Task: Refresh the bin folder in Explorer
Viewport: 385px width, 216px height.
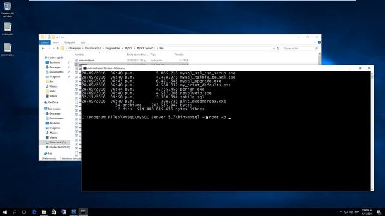Action: pyautogui.click(x=278, y=49)
